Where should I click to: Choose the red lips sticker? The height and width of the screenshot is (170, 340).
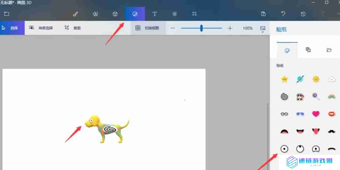(331, 114)
